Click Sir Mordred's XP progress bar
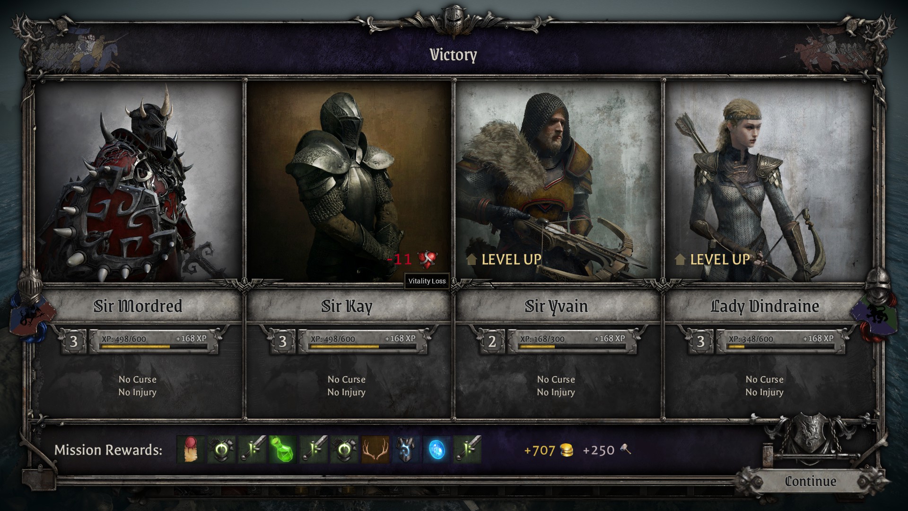The width and height of the screenshot is (908, 511). pyautogui.click(x=154, y=347)
